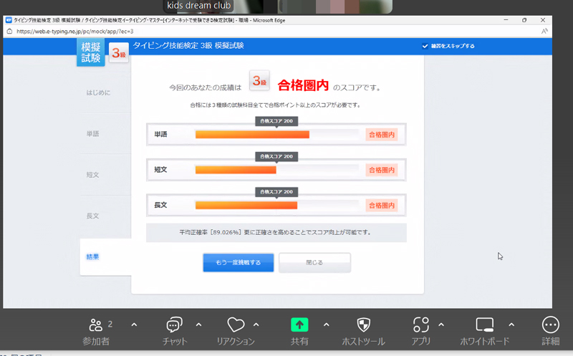Expand the arrow next to アプリ

point(441,324)
